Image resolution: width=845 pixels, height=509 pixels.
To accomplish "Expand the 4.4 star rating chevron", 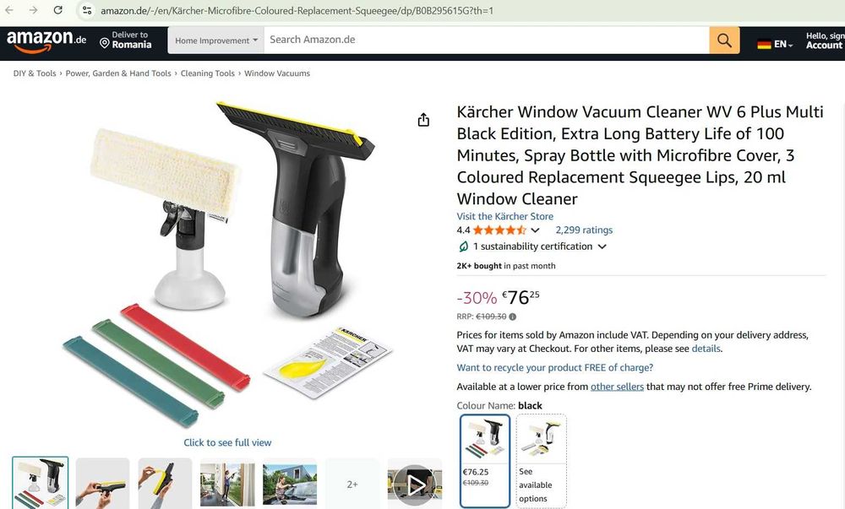I will click(535, 230).
